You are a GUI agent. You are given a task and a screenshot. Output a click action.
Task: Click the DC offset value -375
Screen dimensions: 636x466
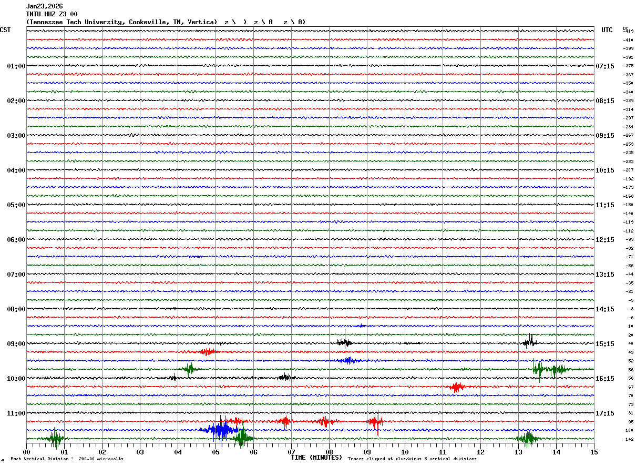(628, 66)
